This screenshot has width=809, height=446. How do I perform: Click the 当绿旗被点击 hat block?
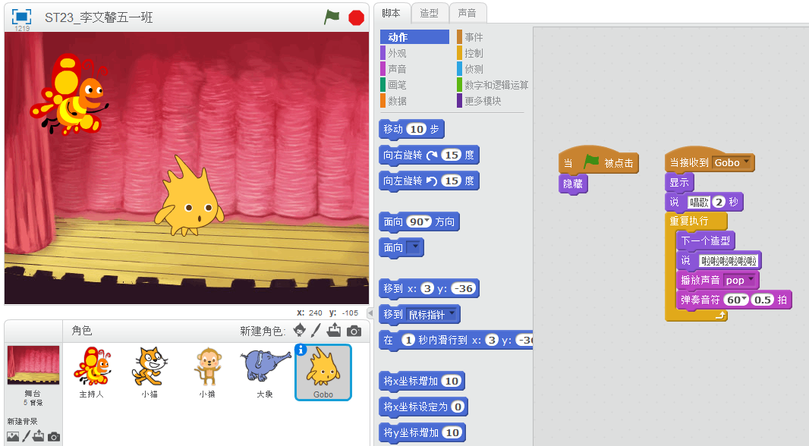(599, 162)
